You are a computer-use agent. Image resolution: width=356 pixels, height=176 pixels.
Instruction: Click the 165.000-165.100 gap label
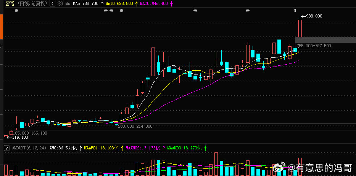point(30,133)
